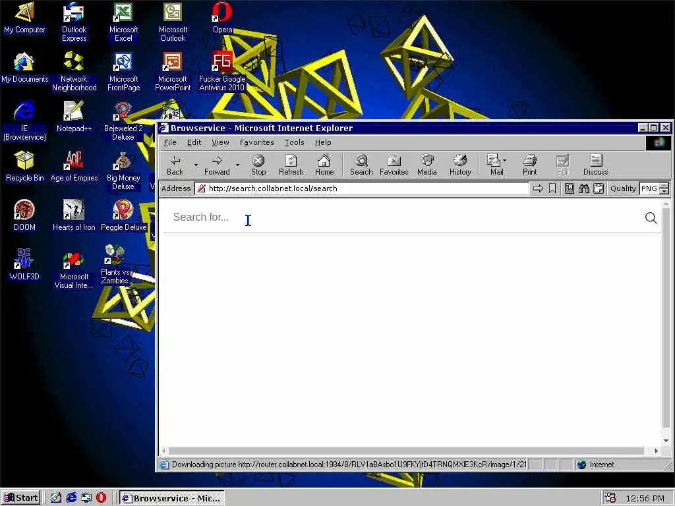Viewport: 675px width, 506px height.
Task: Stop the page loading
Action: click(x=258, y=165)
